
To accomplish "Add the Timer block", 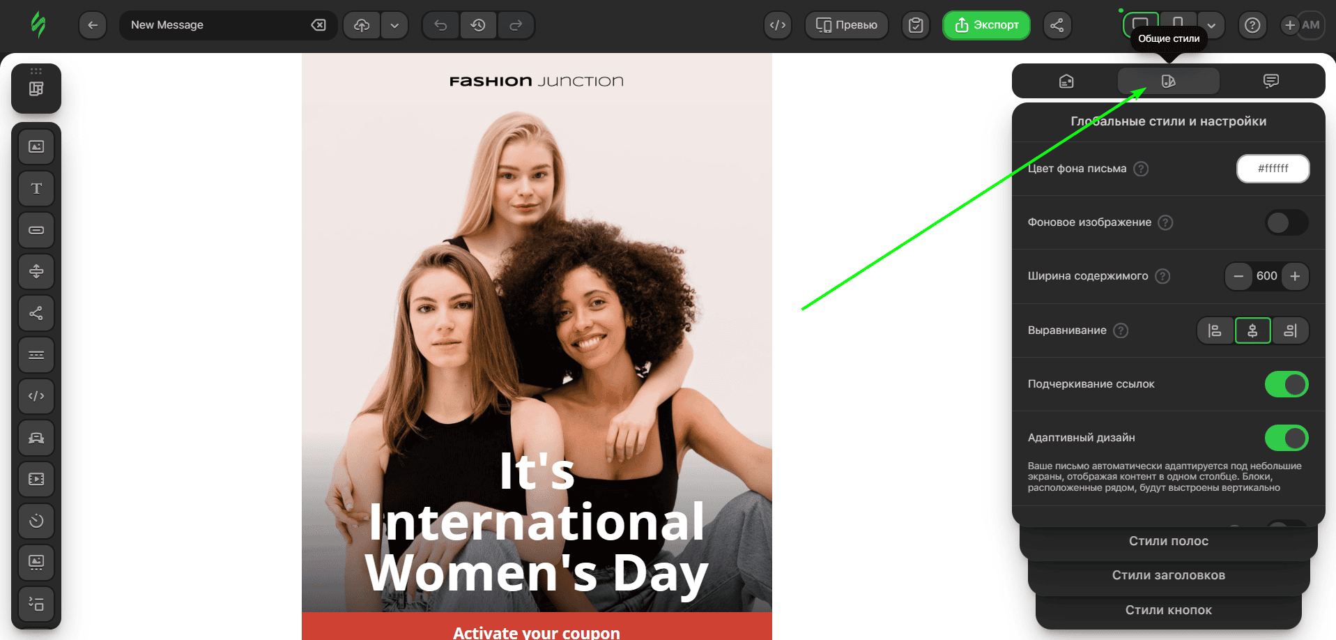I will coord(36,521).
